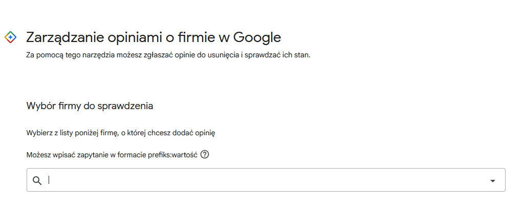Open the help tooltip question mark icon
This screenshot has width=524, height=207.
(205, 155)
